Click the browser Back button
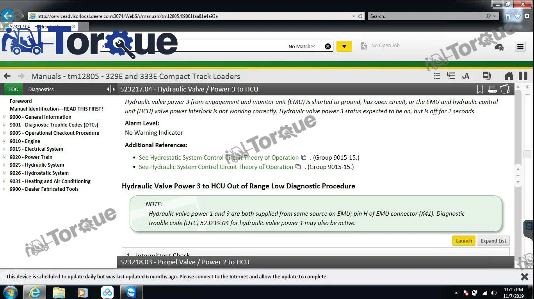The width and height of the screenshot is (534, 299). pyautogui.click(x=8, y=16)
